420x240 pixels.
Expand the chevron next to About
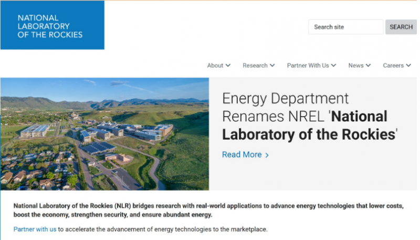point(228,66)
